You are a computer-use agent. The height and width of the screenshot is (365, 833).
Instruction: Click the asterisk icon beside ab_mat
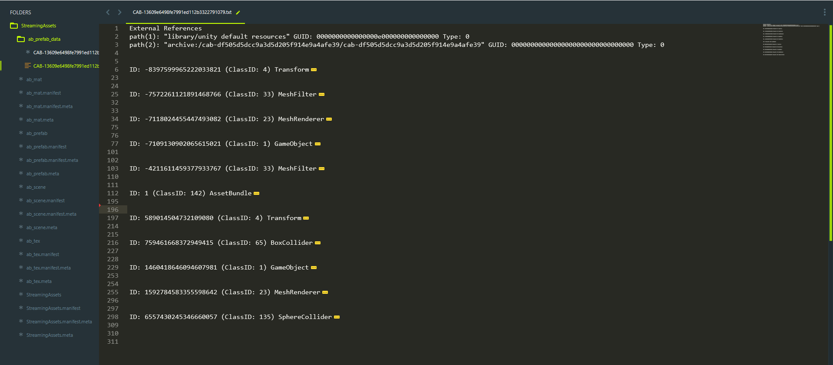click(21, 79)
